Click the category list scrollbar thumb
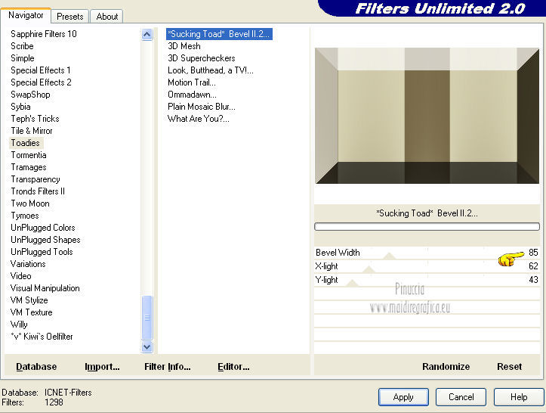This screenshot has width=546, height=413. pos(147,318)
